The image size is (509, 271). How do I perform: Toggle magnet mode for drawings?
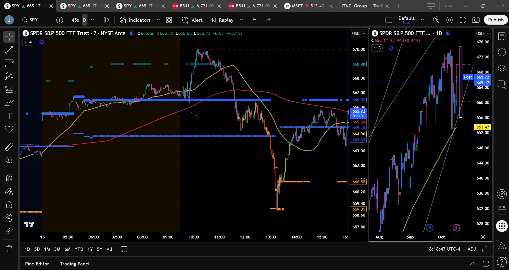pos(9,178)
